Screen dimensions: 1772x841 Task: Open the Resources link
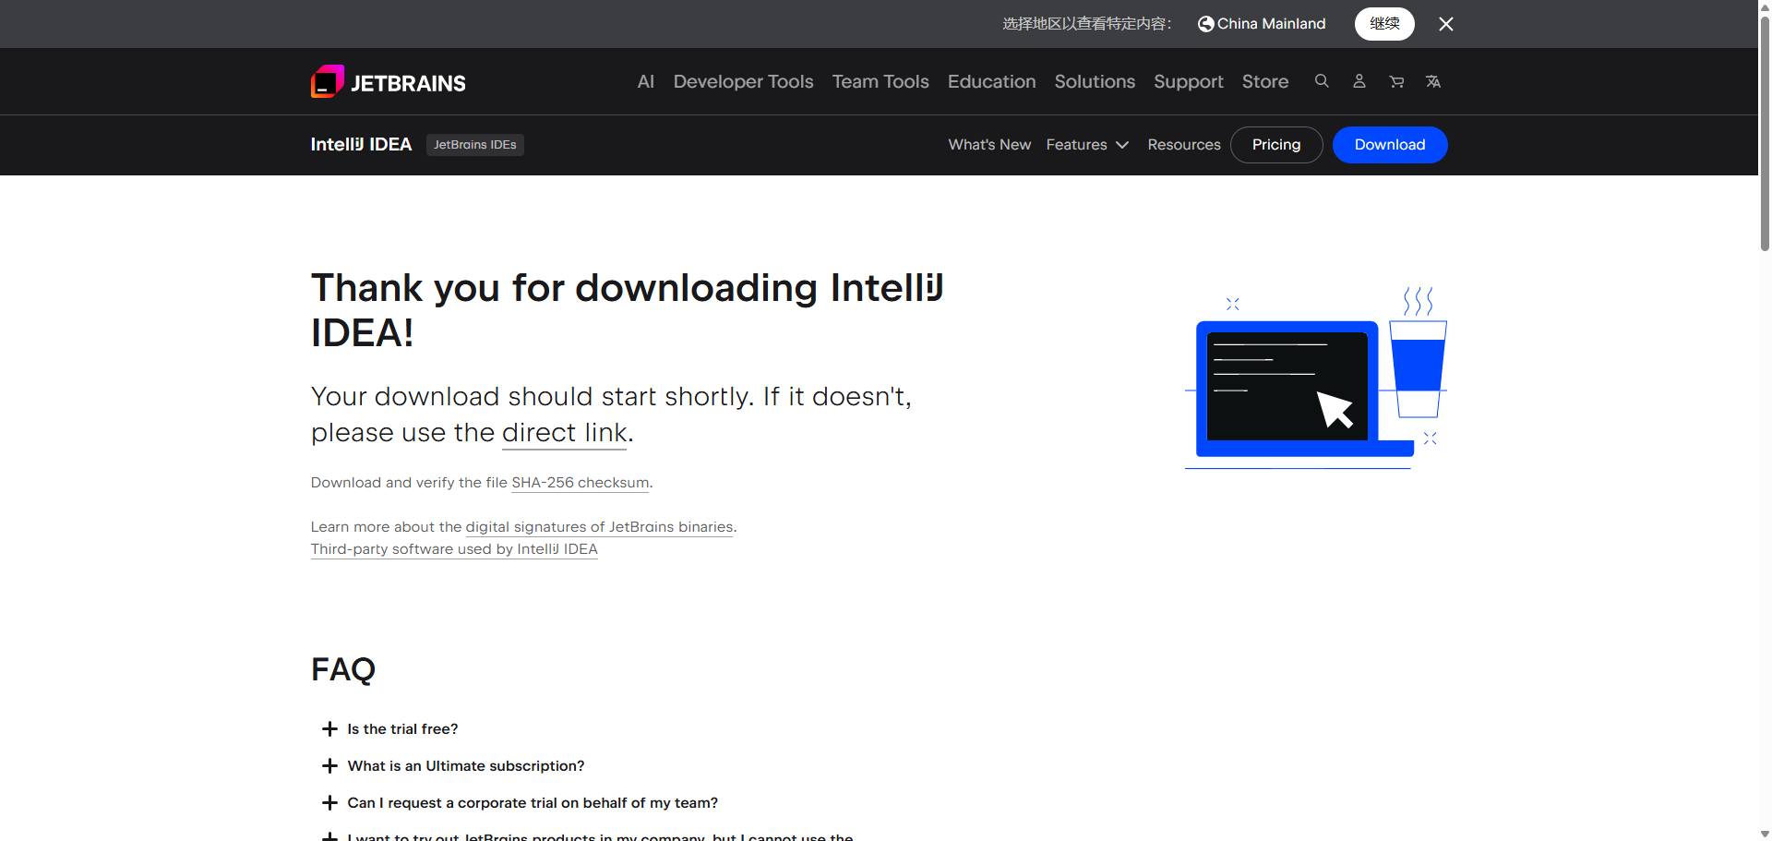point(1184,145)
